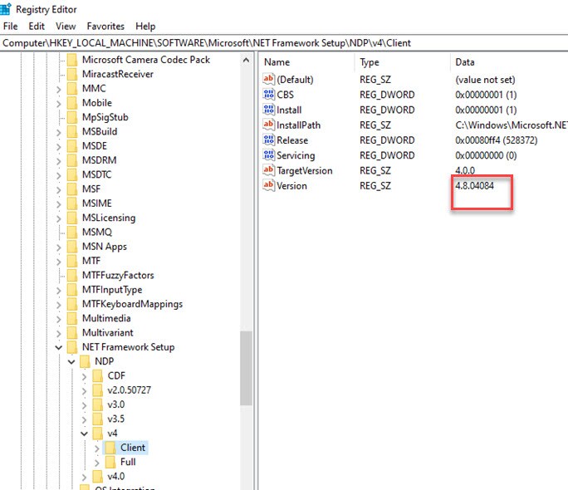Click the v2.0.50727 folder icon
The image size is (568, 490).
point(97,390)
